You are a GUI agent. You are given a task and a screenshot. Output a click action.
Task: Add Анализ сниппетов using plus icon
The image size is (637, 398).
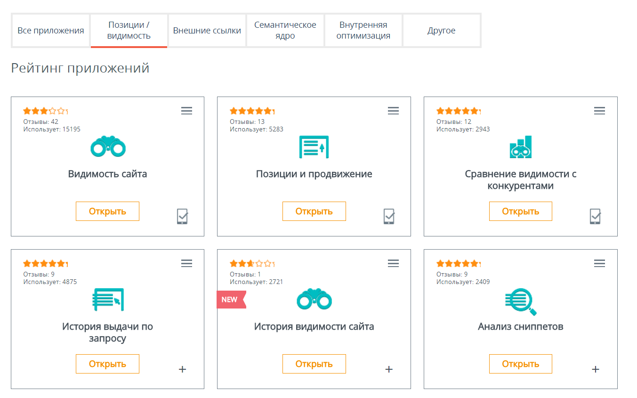pyautogui.click(x=596, y=369)
